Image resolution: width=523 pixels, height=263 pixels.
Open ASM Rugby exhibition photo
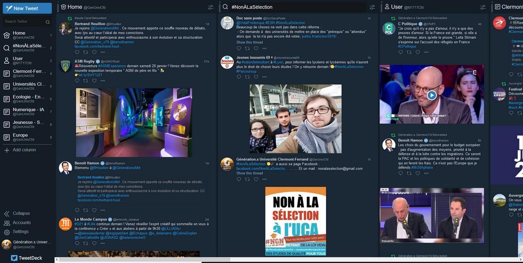coord(134,123)
